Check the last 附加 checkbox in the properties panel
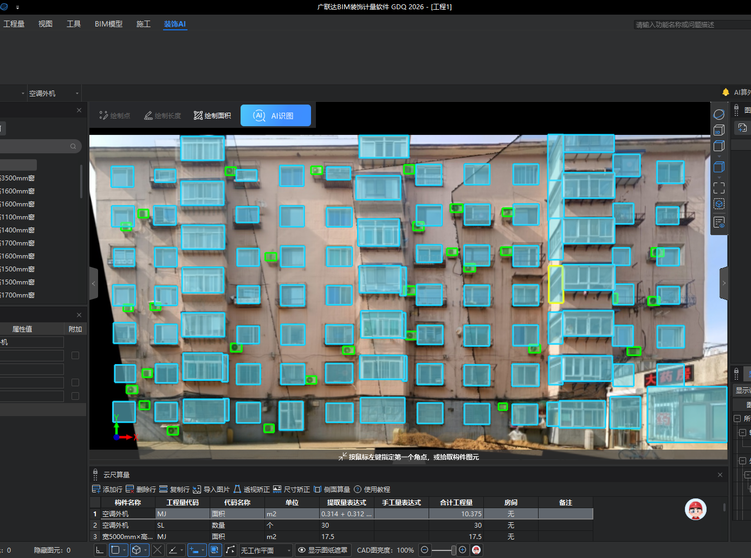 click(x=75, y=396)
